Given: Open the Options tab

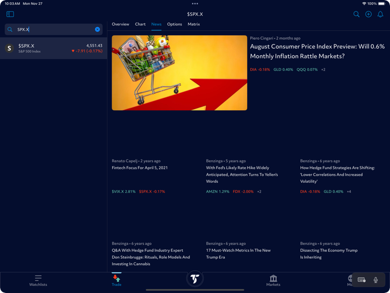Looking at the screenshot, I should [x=174, y=24].
